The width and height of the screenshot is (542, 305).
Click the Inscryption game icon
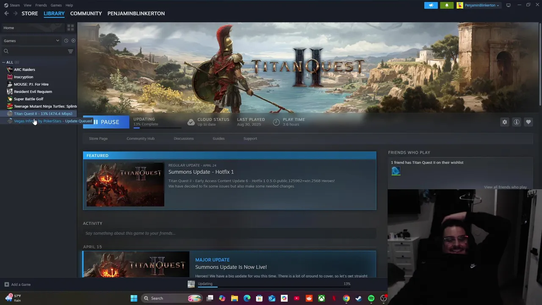10,77
